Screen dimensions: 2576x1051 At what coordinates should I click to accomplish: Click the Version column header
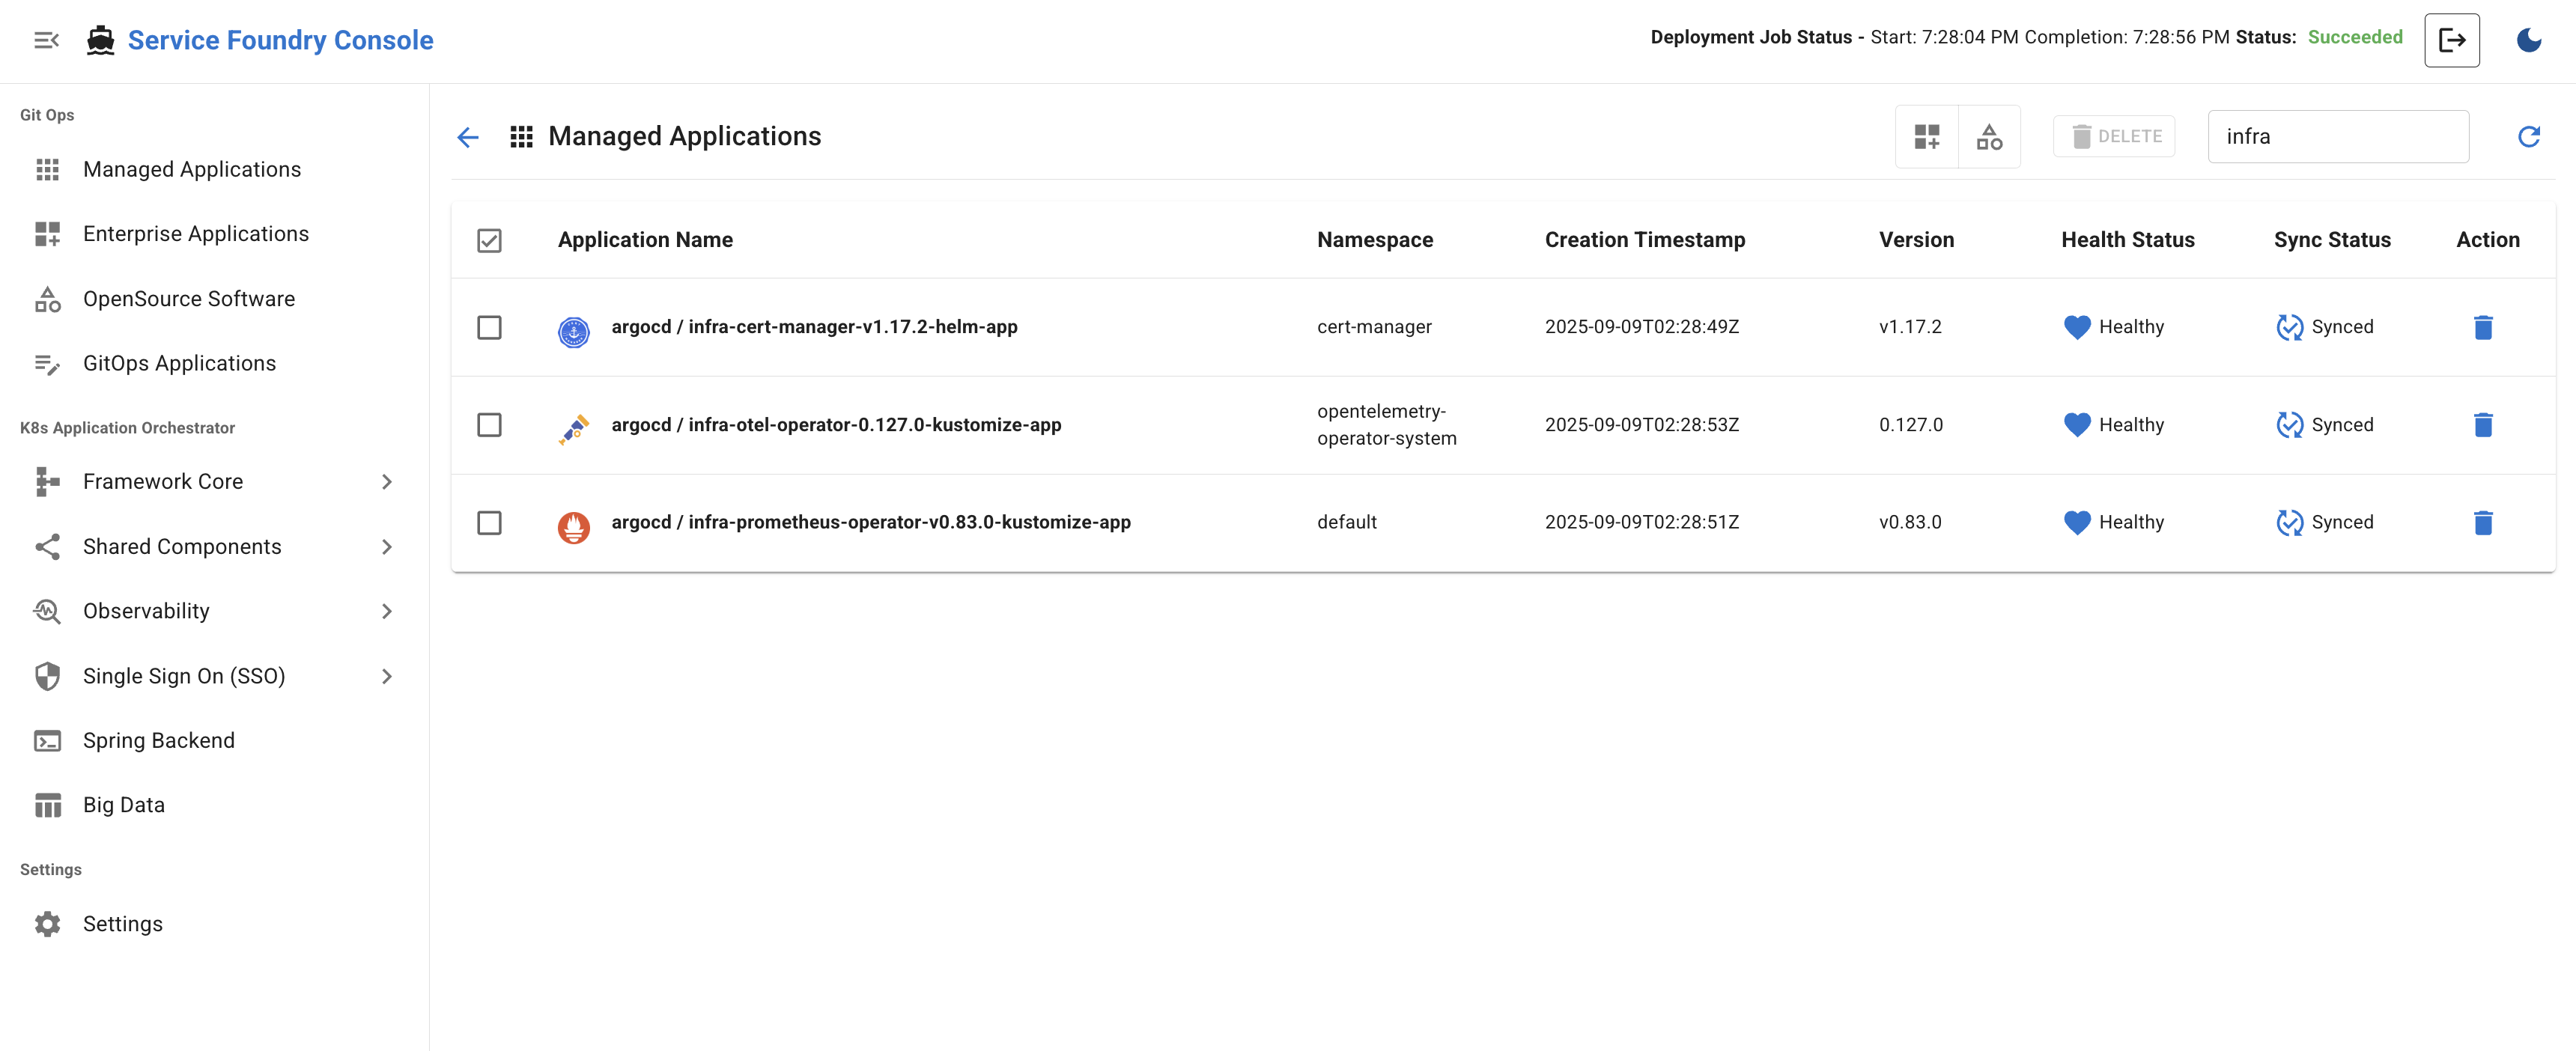click(1916, 240)
